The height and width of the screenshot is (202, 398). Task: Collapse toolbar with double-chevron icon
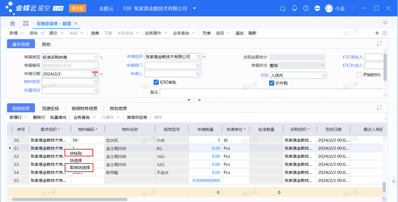[x=385, y=22]
